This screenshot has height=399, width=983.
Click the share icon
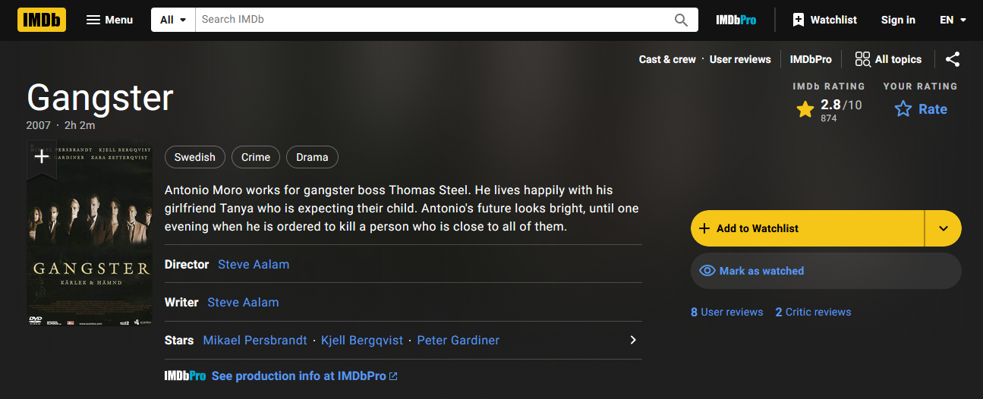tap(953, 59)
